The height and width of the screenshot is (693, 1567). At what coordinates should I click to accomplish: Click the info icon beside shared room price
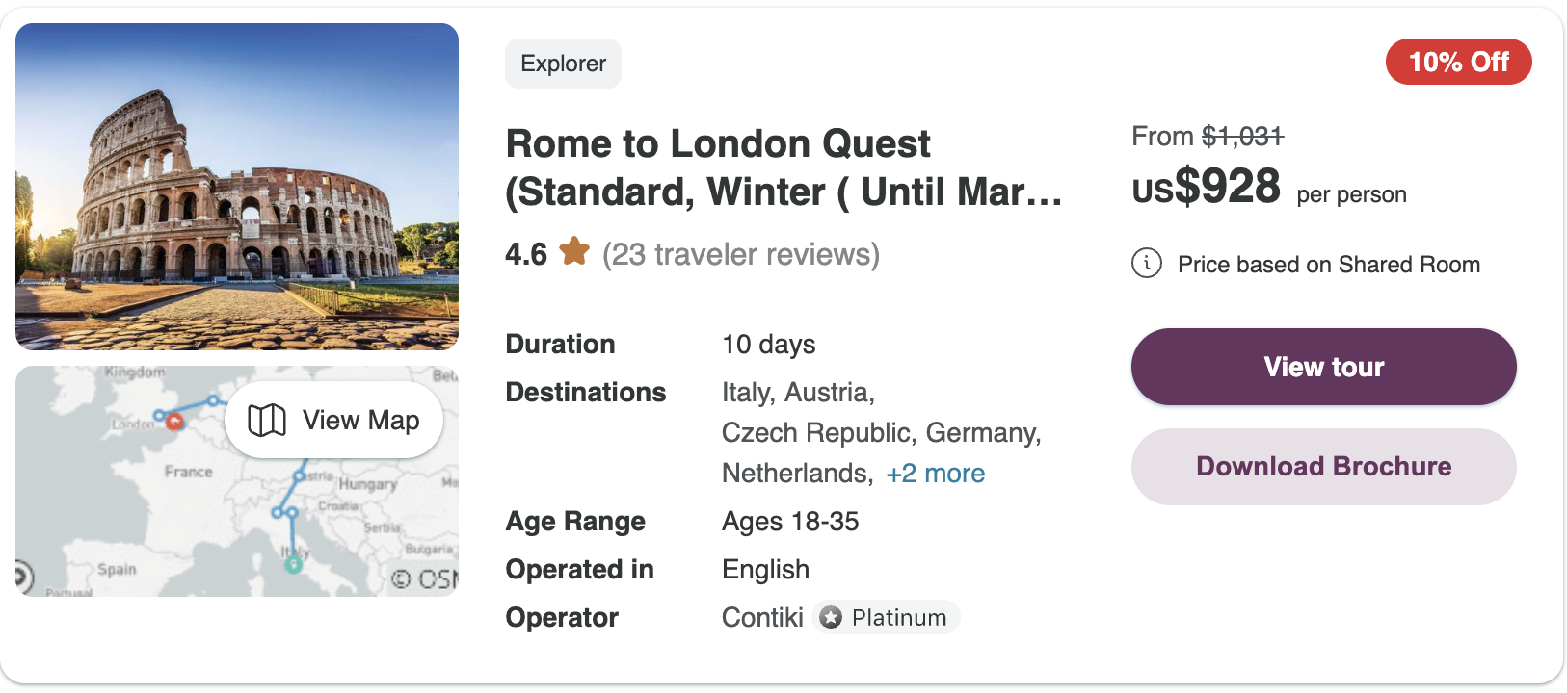pos(1146,264)
